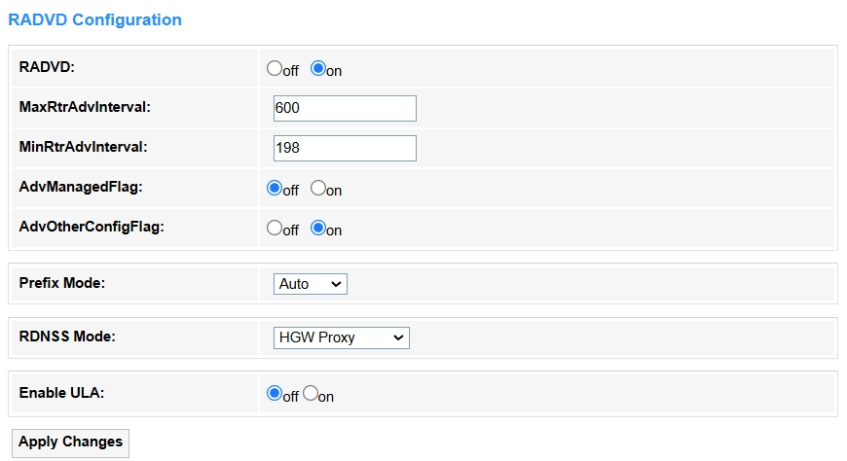Viewport: 847px width, 461px height.
Task: Enable AdvManagedFlag using the 'on' radio
Action: tap(317, 189)
